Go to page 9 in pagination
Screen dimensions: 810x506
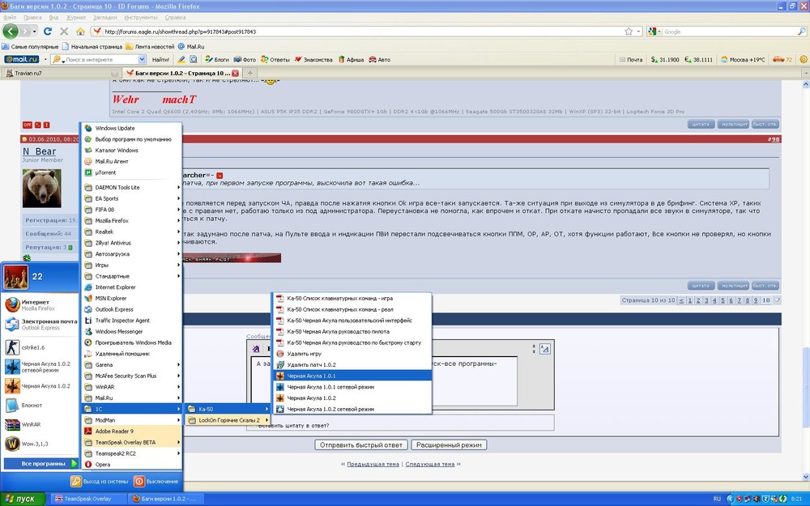(755, 300)
